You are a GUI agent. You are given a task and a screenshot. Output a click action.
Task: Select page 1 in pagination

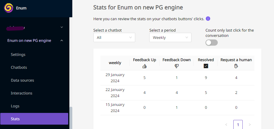coord(238,124)
